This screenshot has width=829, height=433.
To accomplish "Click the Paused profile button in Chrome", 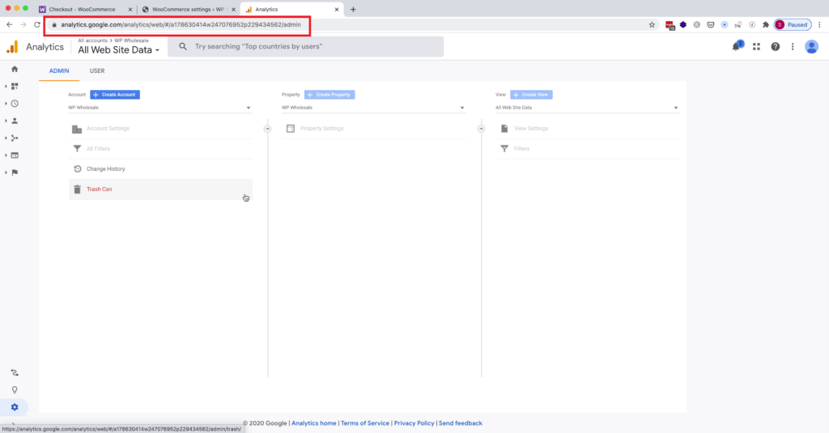I will tap(793, 25).
